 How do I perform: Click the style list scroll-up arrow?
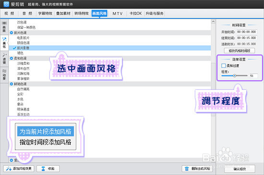click(x=213, y=22)
